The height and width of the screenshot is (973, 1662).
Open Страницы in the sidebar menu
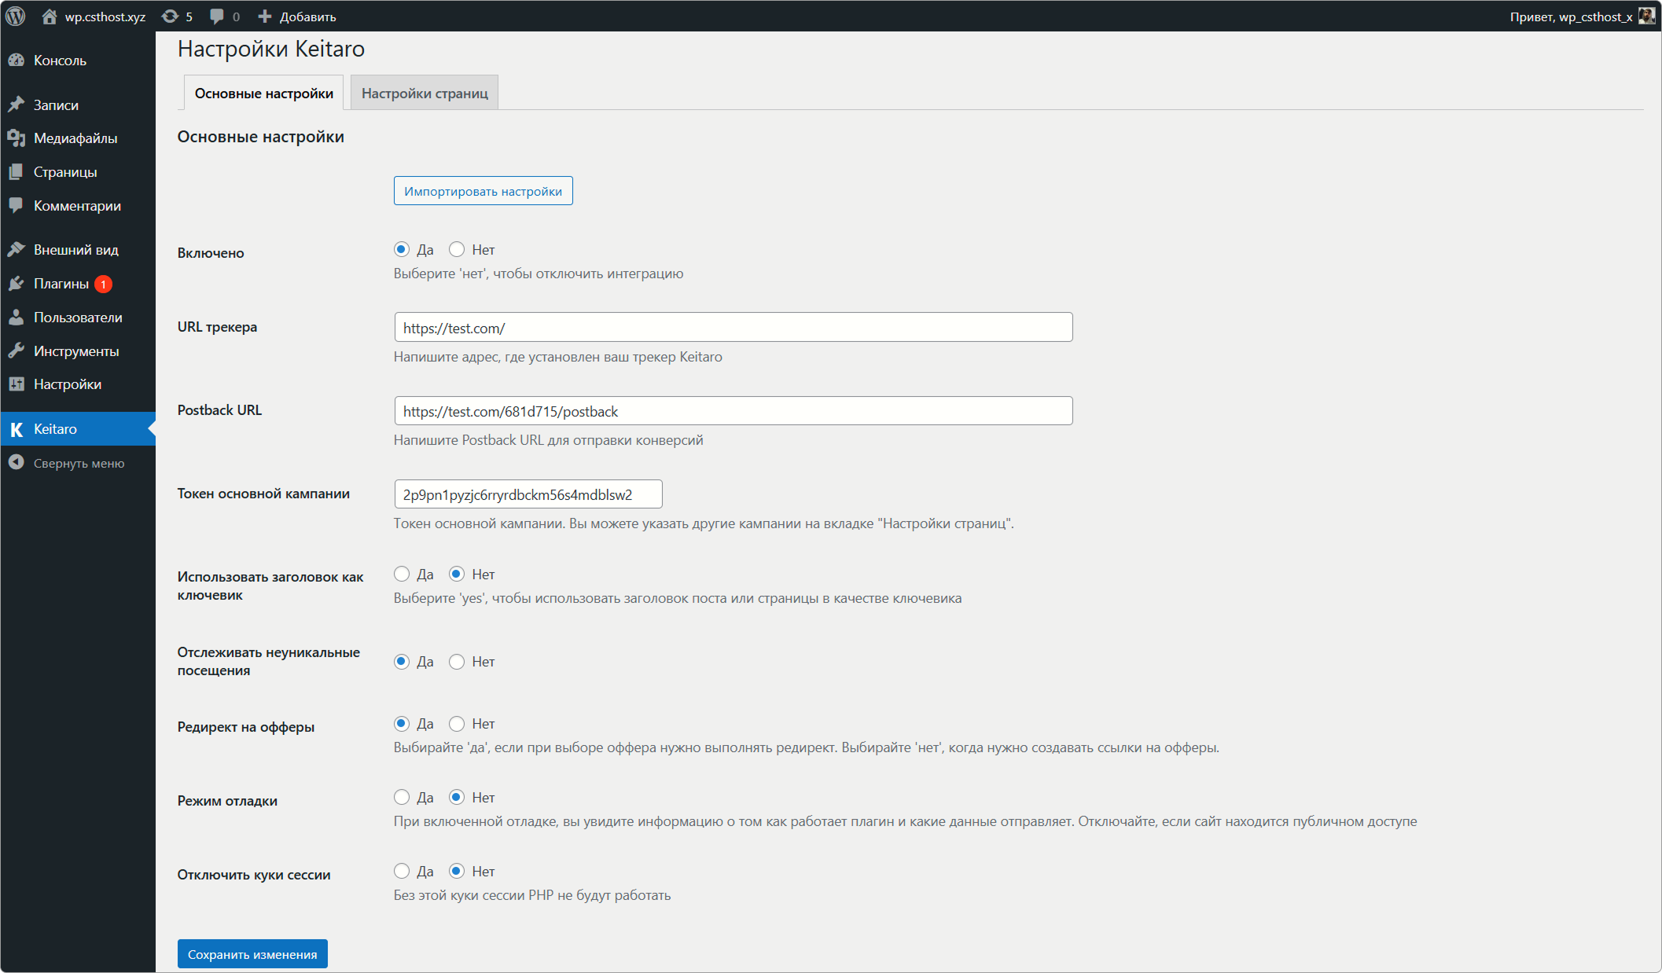pos(78,172)
